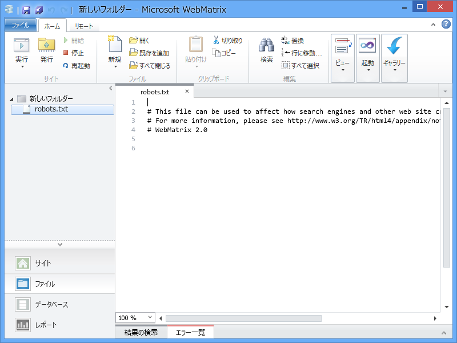Expand the 新規 dropdown arrow
The image size is (457, 343).
(x=115, y=67)
